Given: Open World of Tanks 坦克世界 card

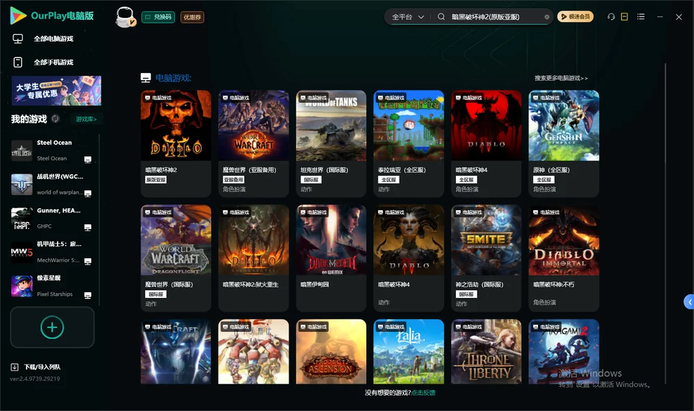Looking at the screenshot, I should 331,144.
